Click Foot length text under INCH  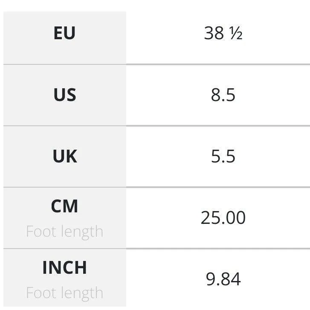click(x=64, y=293)
